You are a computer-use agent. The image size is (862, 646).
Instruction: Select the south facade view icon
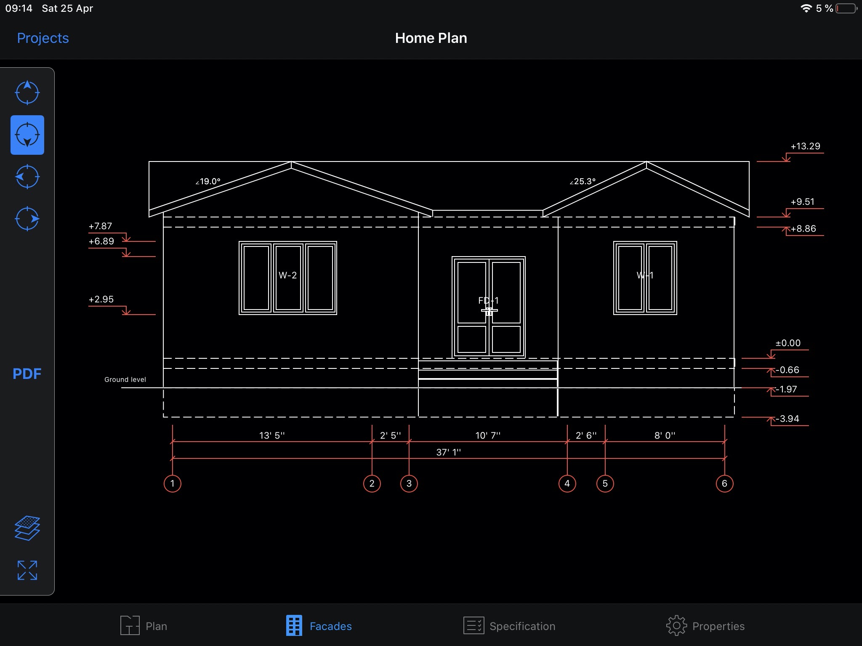(27, 135)
